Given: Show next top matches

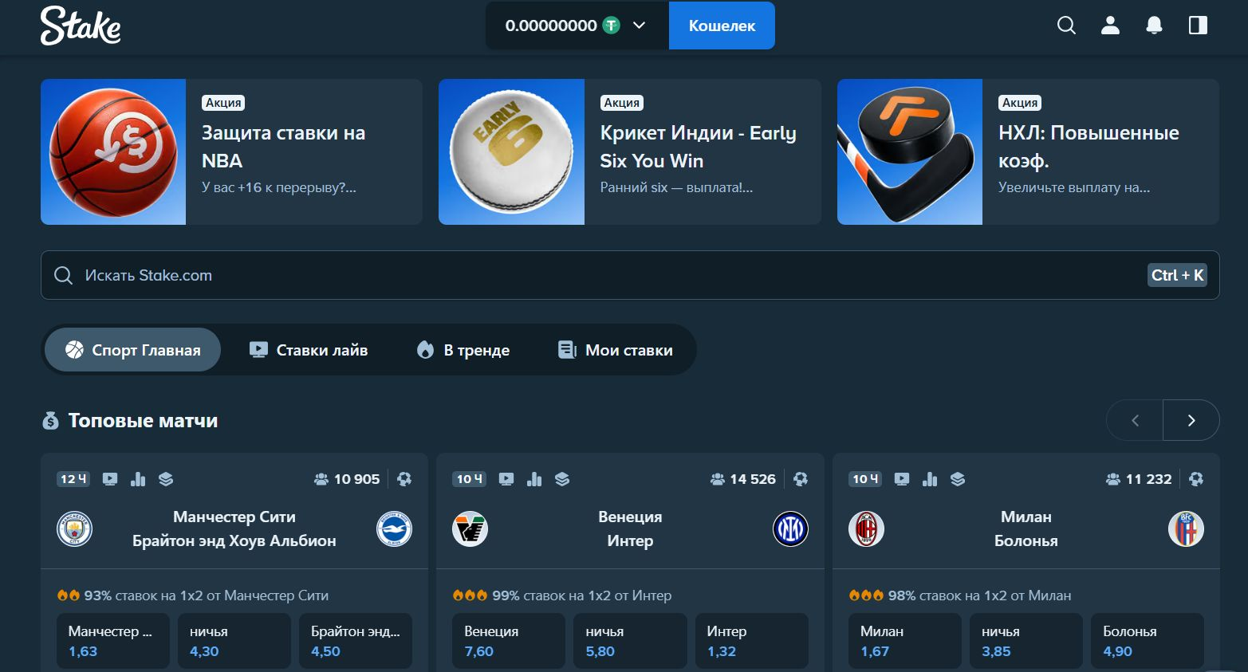Looking at the screenshot, I should 1191,420.
